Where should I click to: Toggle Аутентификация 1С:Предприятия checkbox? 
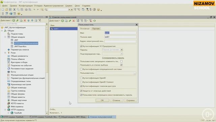coord(81,46)
